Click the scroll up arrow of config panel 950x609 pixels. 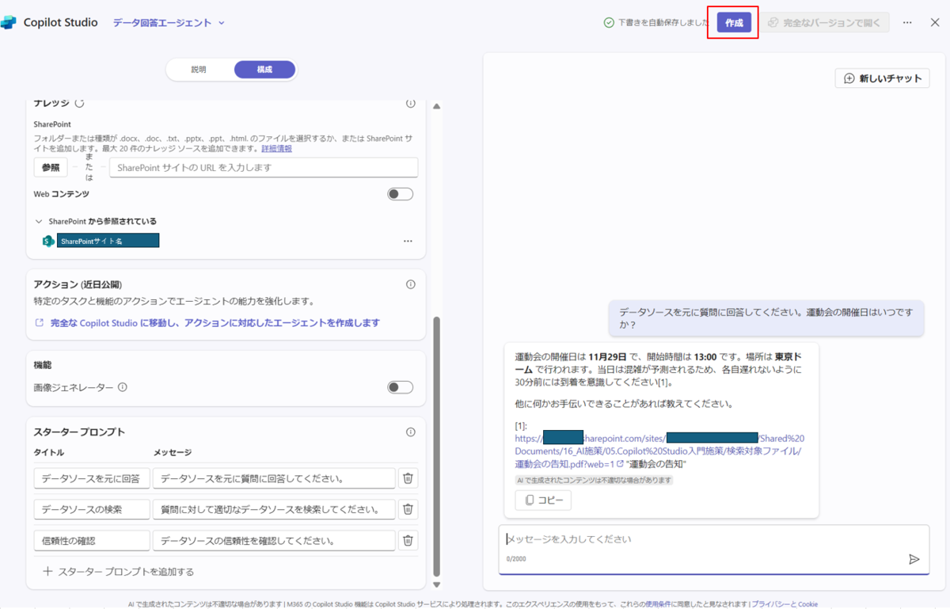[x=436, y=106]
